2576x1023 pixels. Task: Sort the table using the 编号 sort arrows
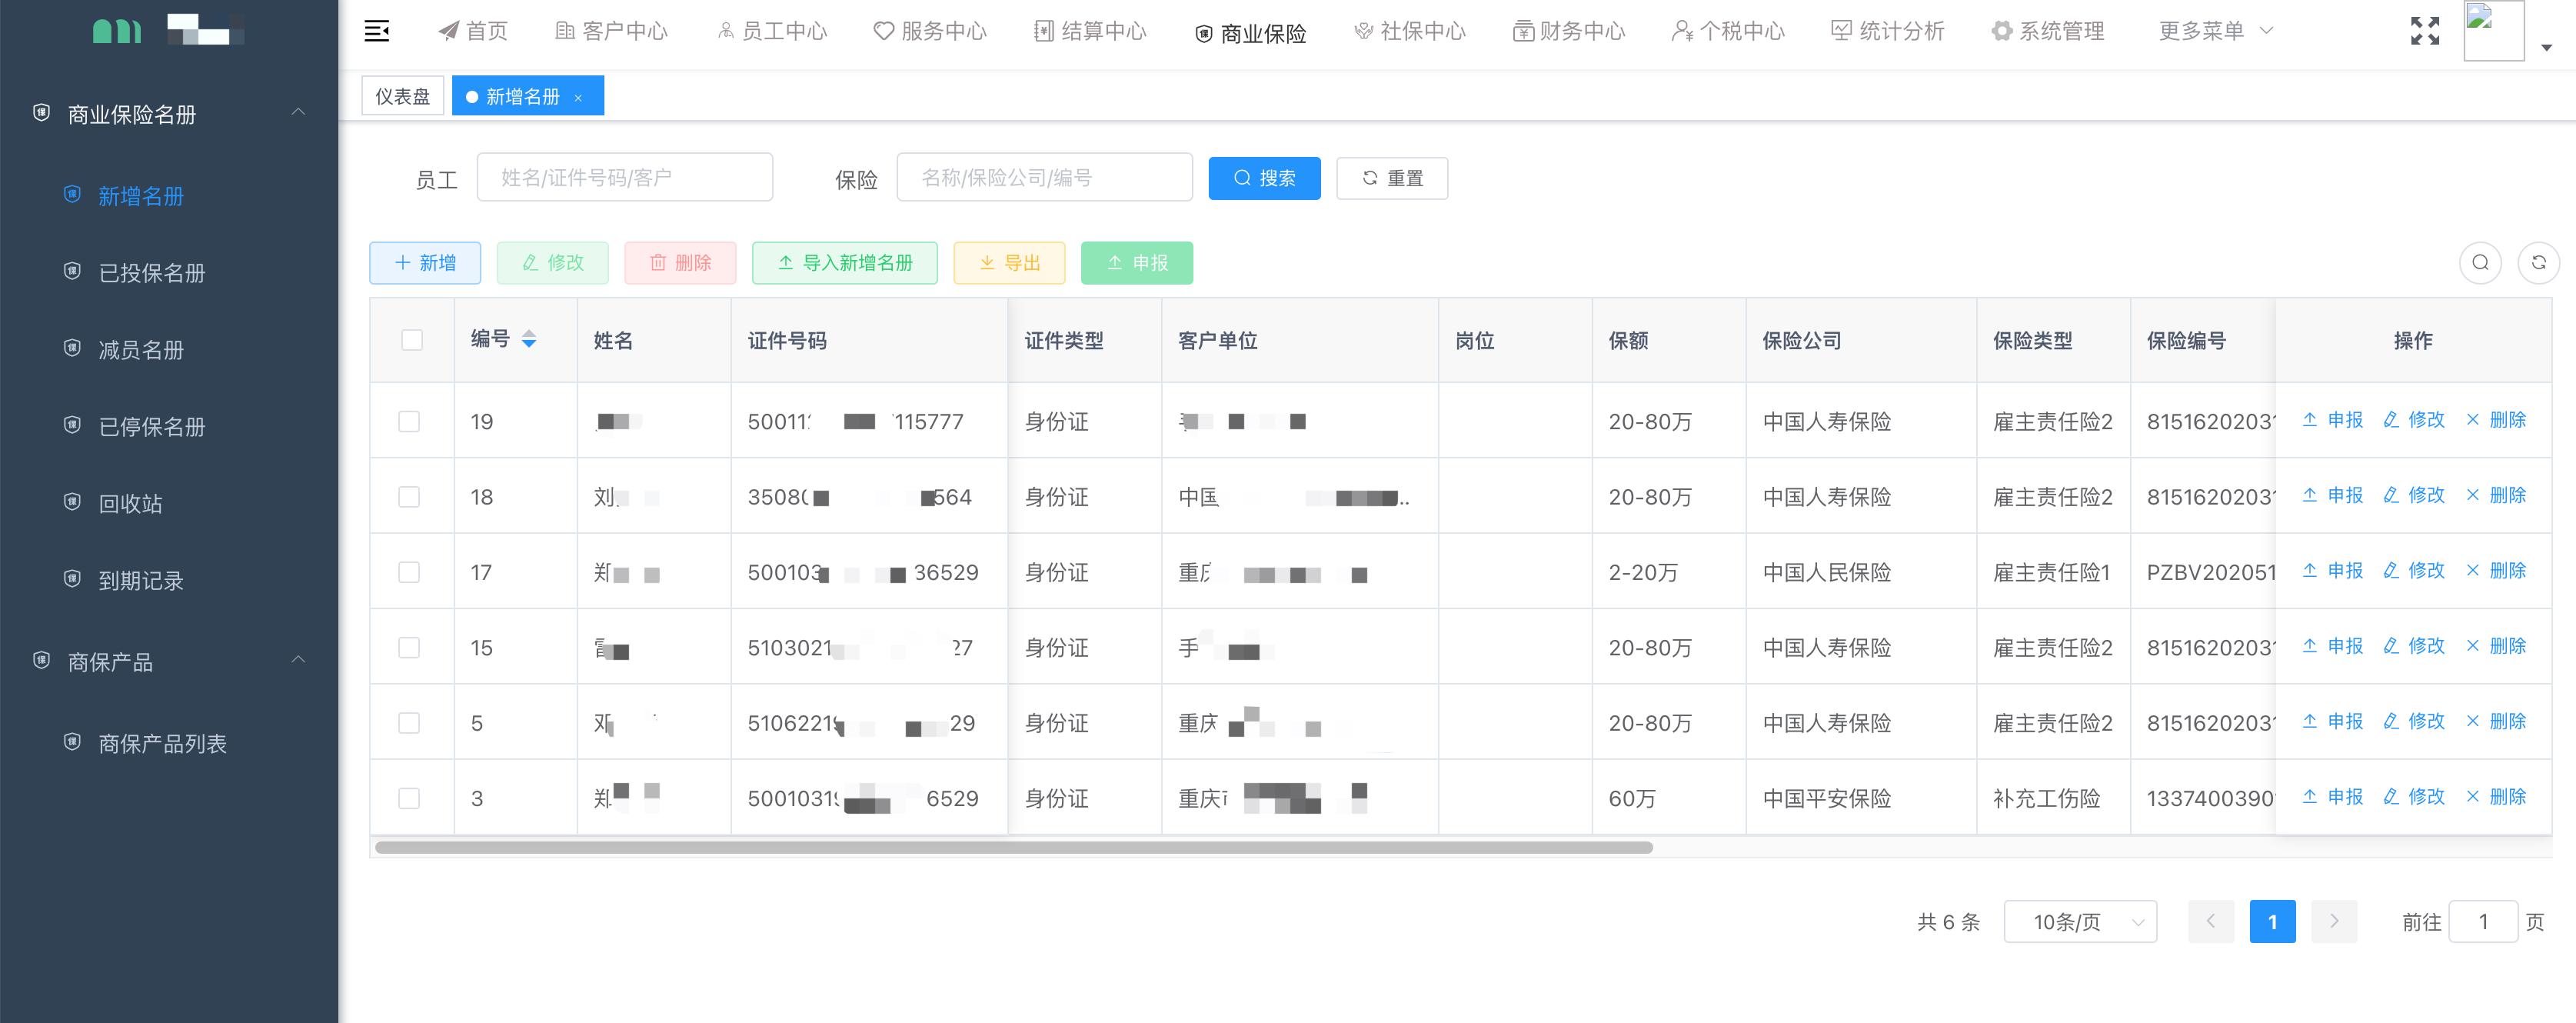529,340
